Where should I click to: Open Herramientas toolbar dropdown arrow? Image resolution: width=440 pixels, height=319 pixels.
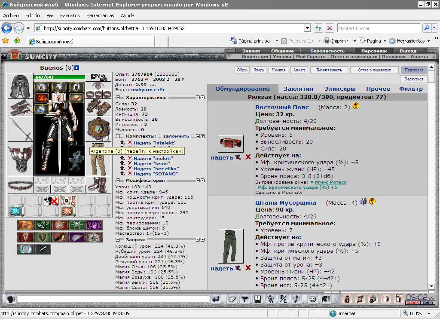point(428,41)
